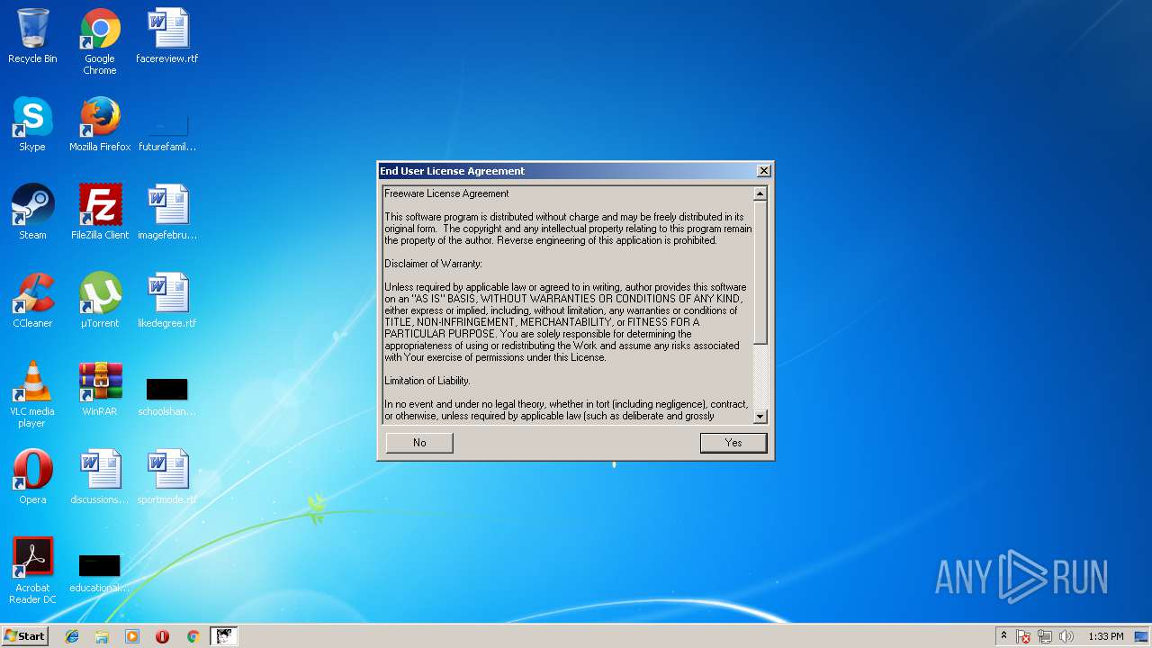Decline the license by clicking No
Viewport: 1152px width, 648px height.
tap(419, 443)
